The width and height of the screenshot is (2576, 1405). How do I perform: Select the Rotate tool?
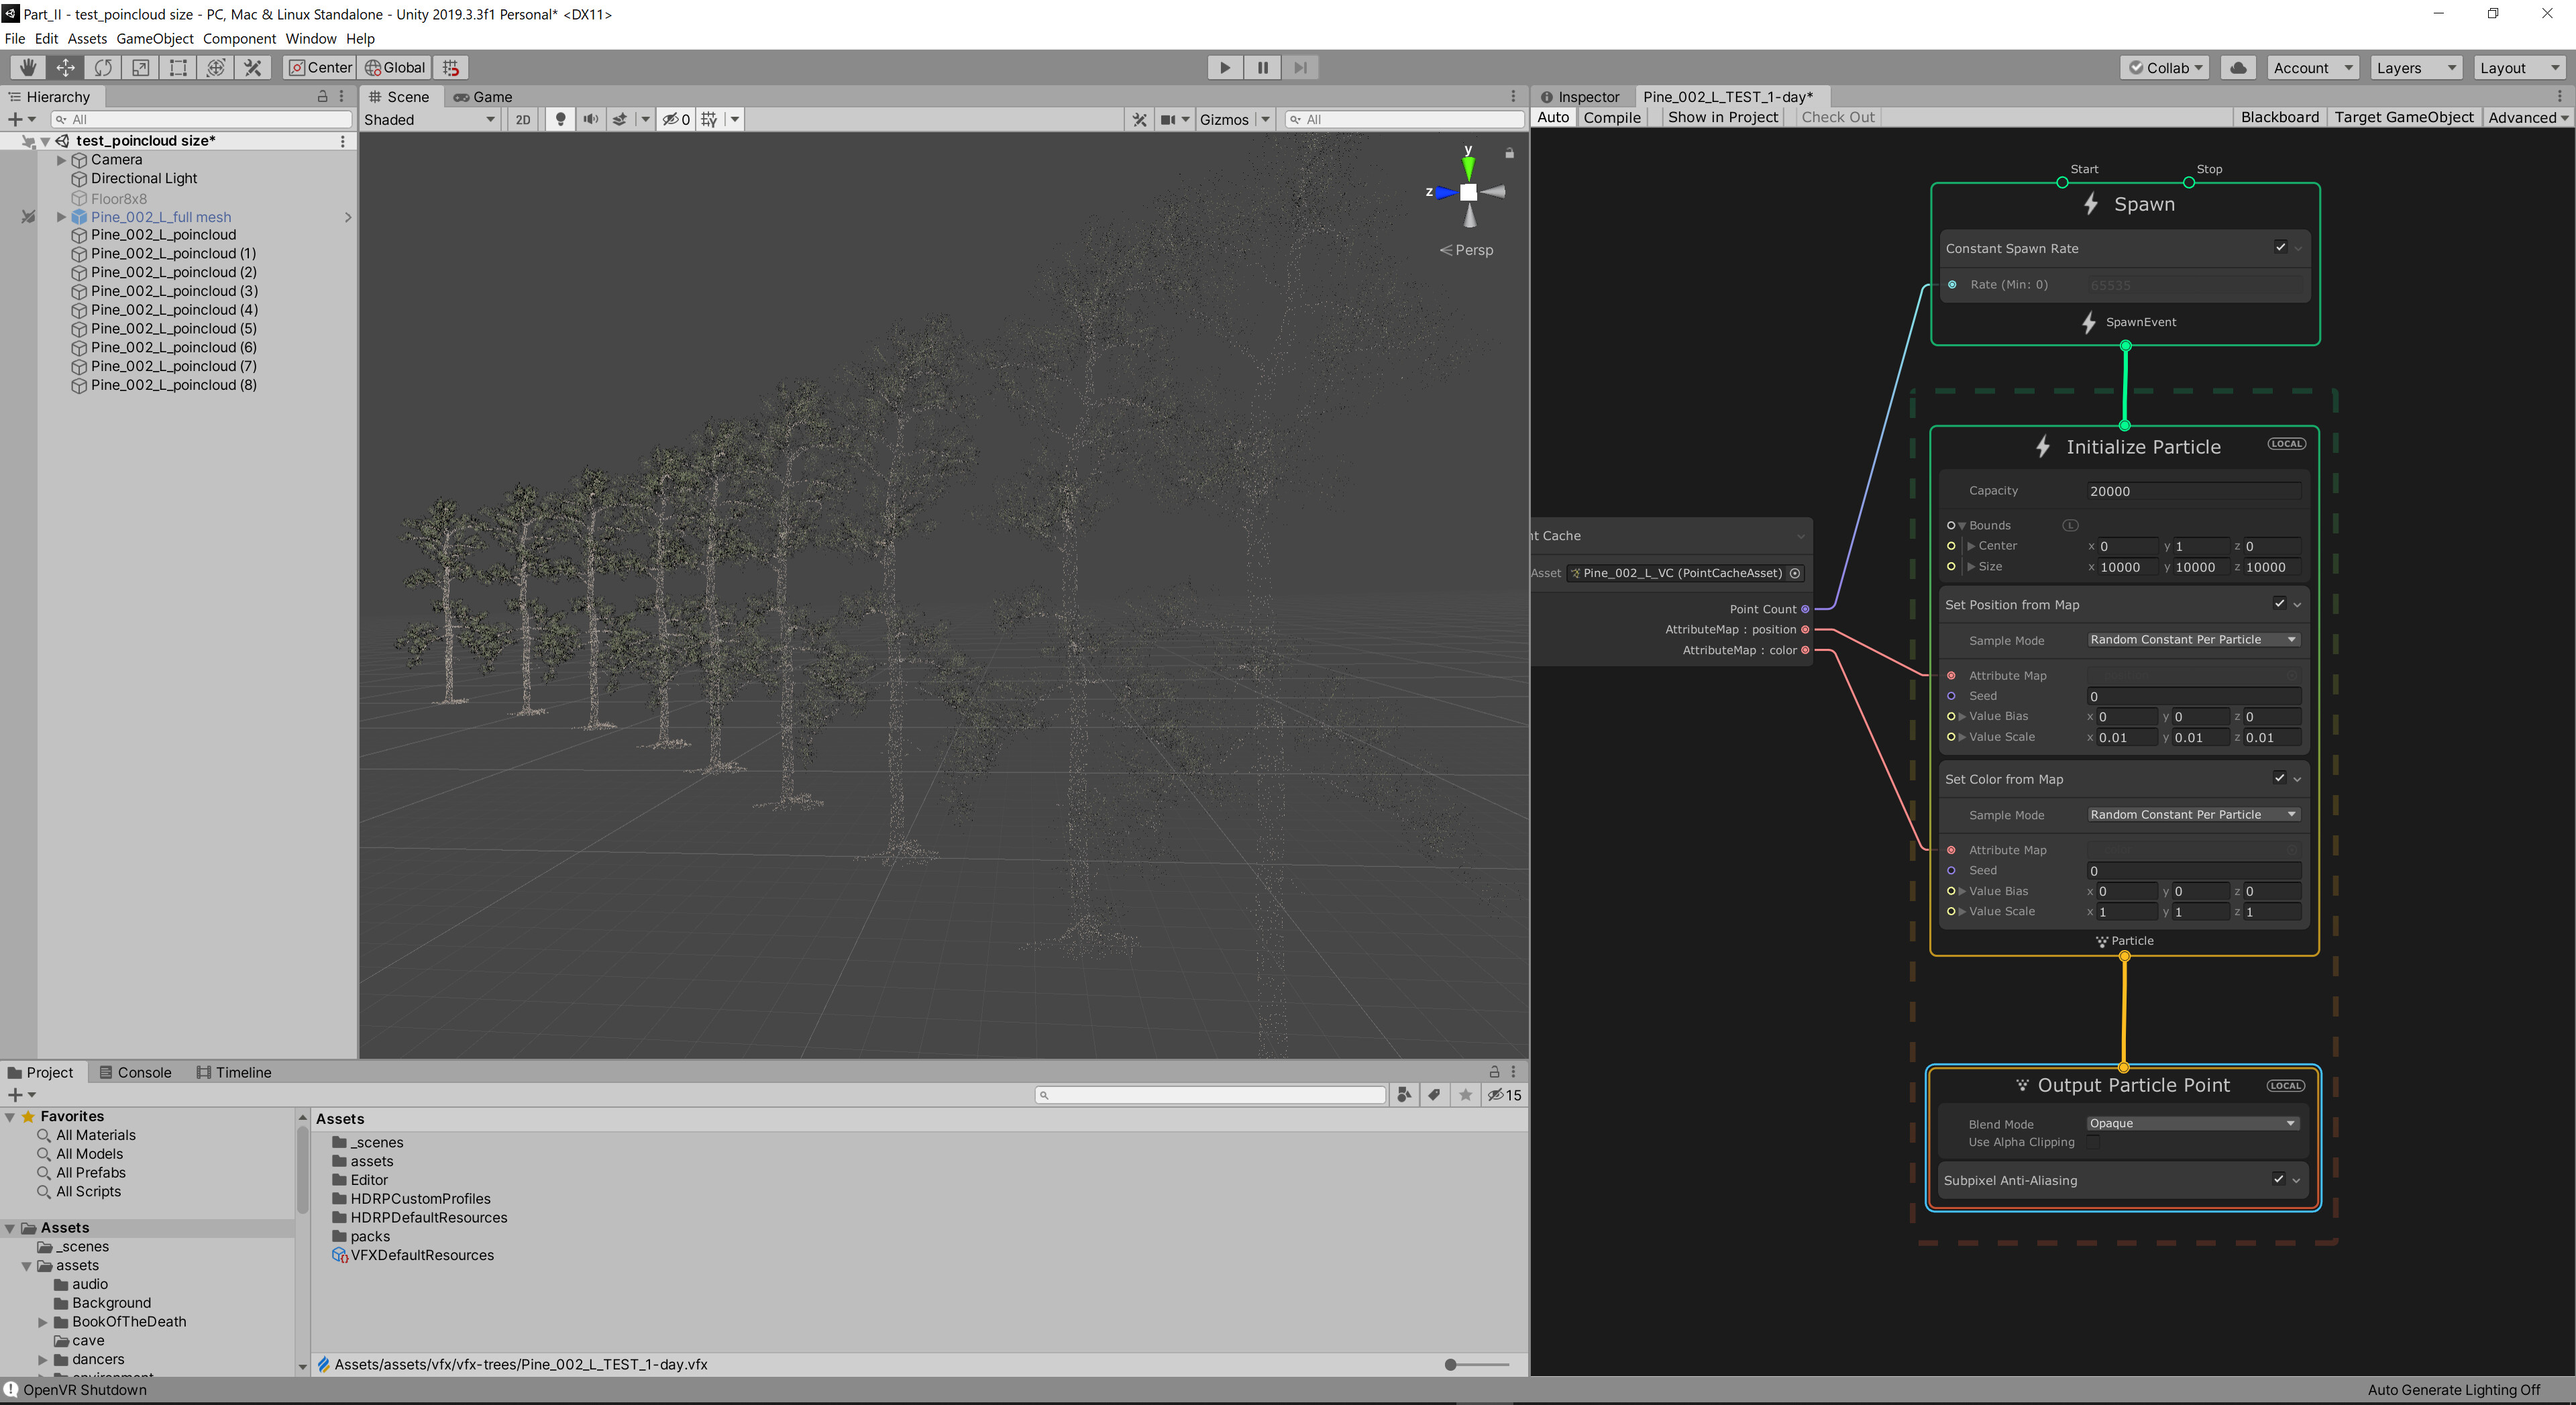pos(103,67)
